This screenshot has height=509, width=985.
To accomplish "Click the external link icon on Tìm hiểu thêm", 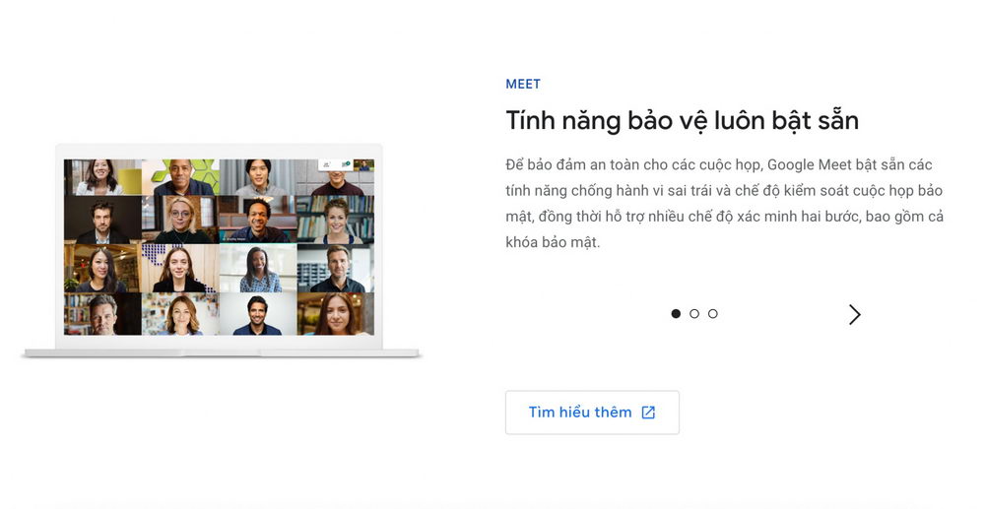I will click(x=648, y=413).
